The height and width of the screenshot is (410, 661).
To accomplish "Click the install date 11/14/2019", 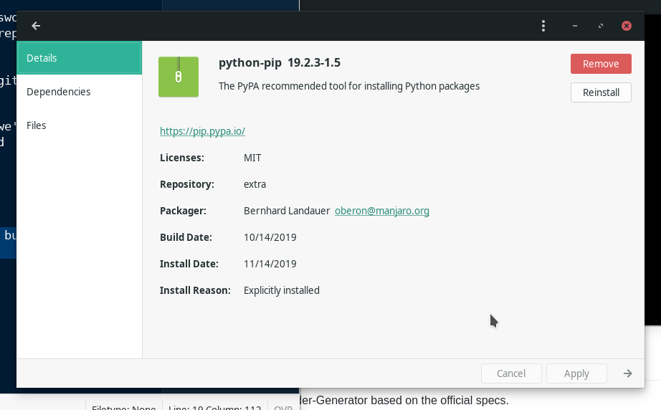I will click(x=270, y=264).
